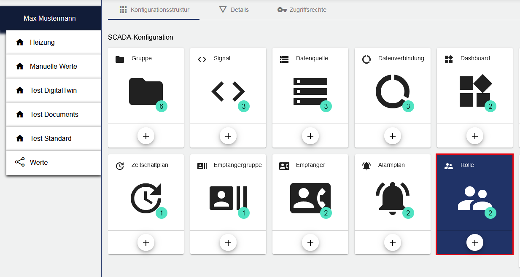Image resolution: width=520 pixels, height=277 pixels.
Task: Select Test DigitalTwin in the sidebar
Action: click(53, 90)
